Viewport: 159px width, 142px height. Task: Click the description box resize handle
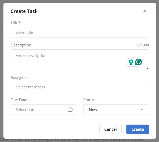147,68
